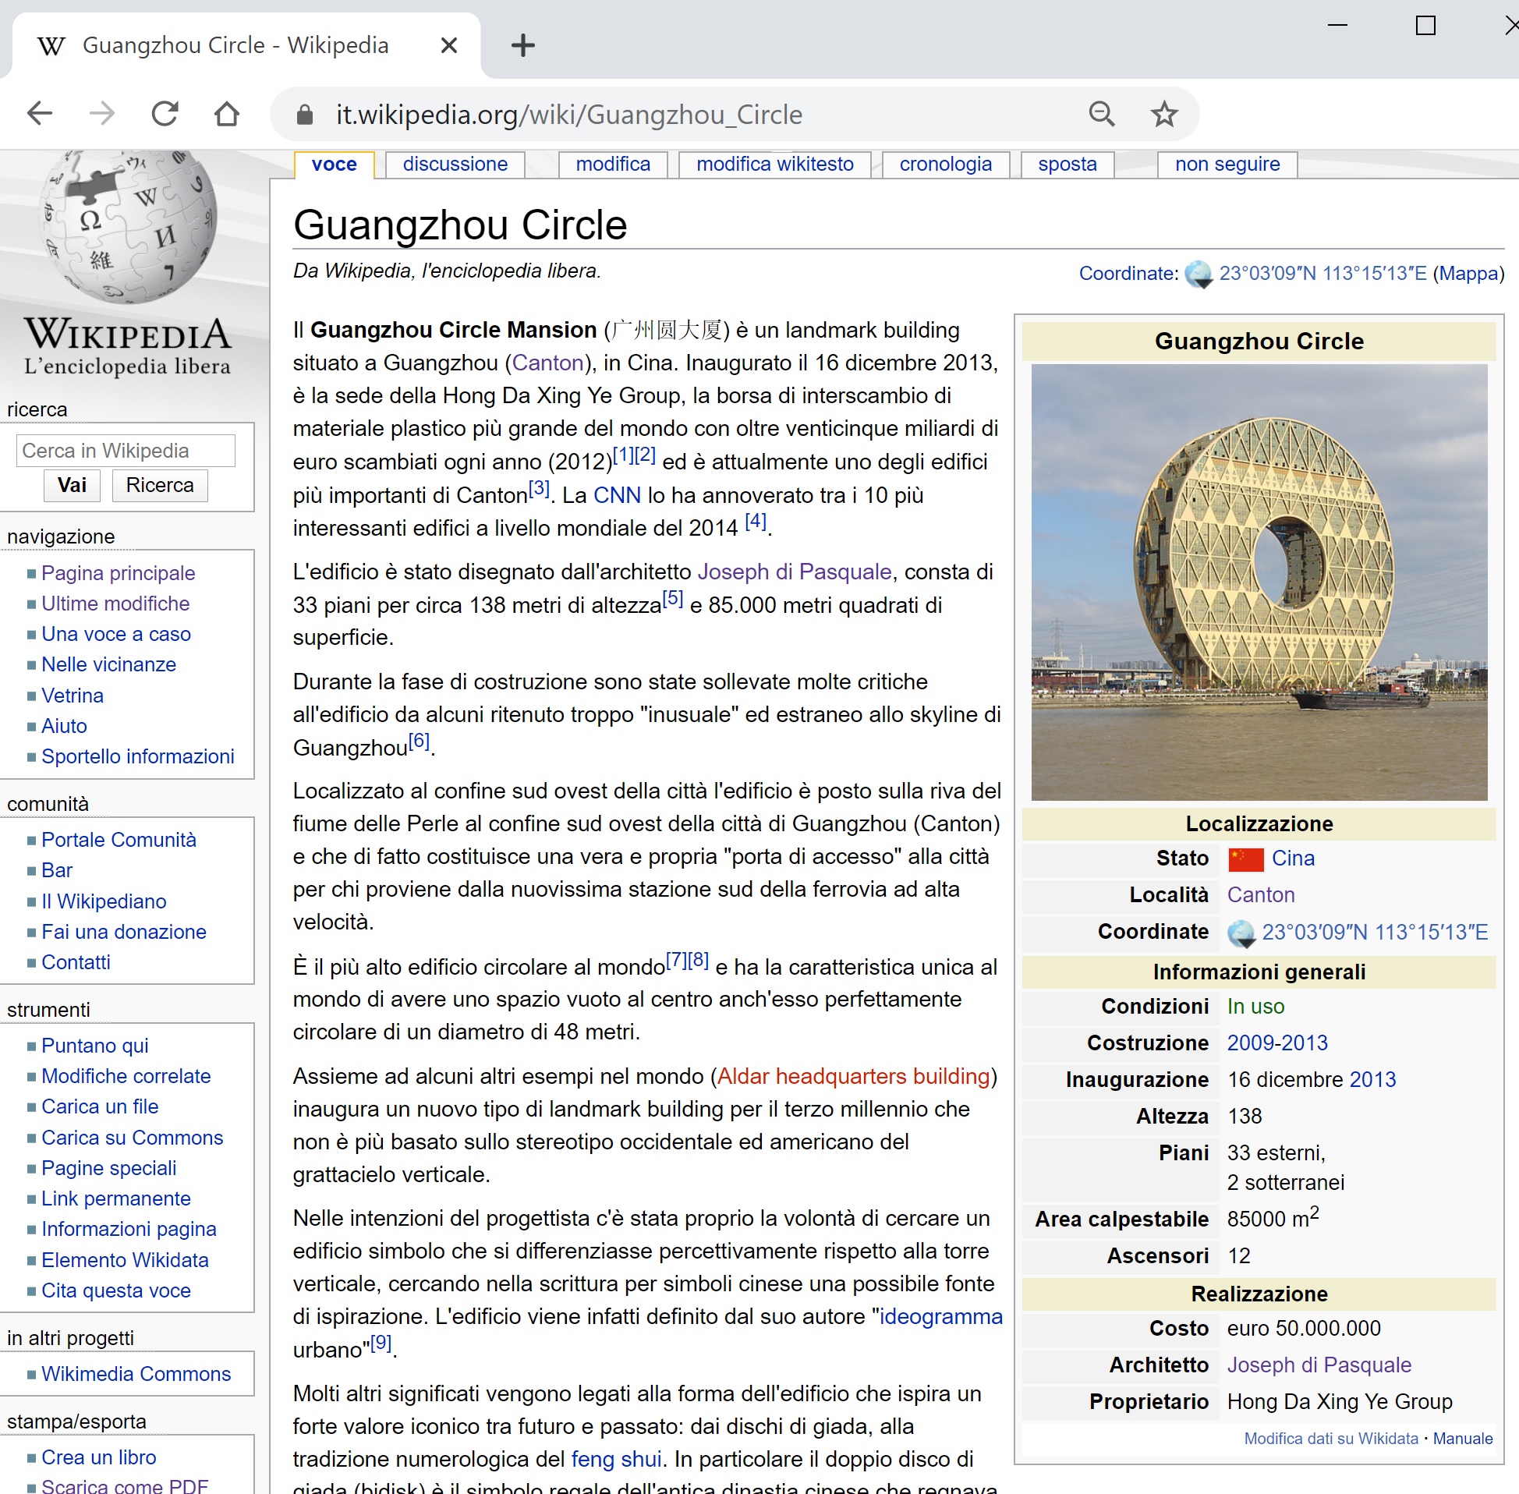Open Wikimedia Commons sidebar link
Screen dimensions: 1519x1494
(x=136, y=1374)
